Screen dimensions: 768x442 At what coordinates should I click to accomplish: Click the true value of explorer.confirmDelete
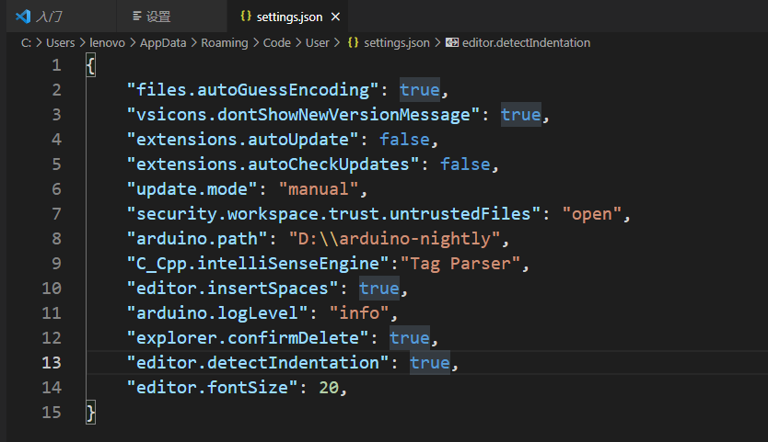pyautogui.click(x=409, y=338)
